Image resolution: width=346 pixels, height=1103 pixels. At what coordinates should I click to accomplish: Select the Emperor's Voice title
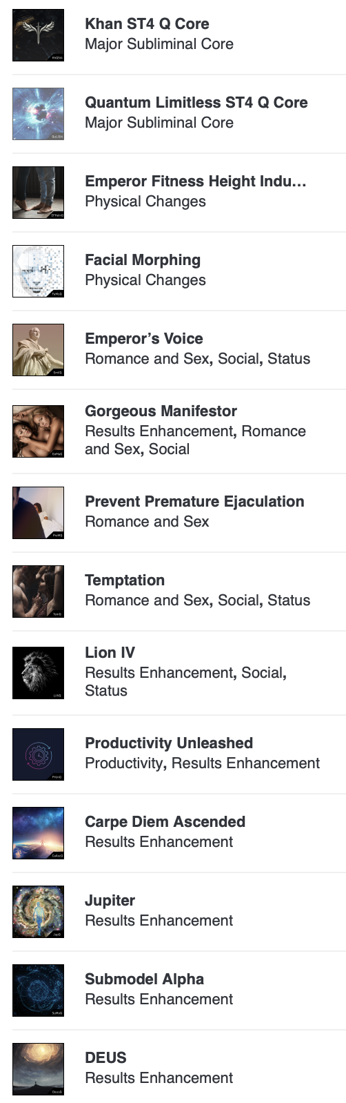pos(144,338)
